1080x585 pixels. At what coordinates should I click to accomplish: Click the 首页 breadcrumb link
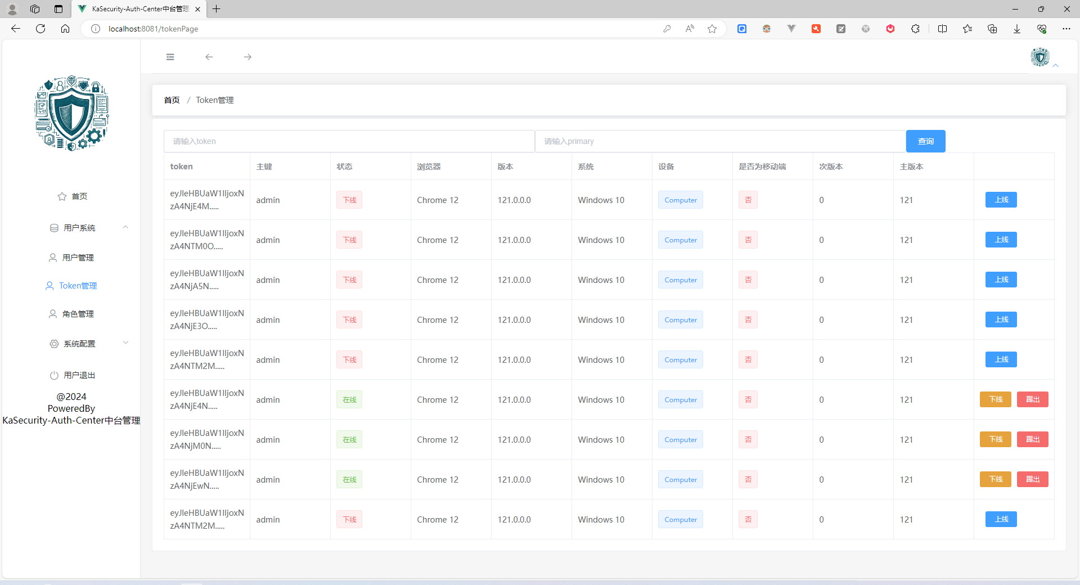pyautogui.click(x=172, y=100)
